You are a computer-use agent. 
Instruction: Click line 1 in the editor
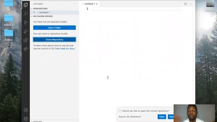coord(137,9)
